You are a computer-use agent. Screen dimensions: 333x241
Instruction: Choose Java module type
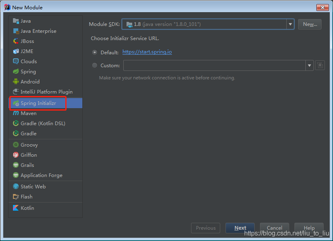click(x=45, y=21)
